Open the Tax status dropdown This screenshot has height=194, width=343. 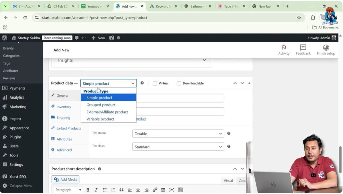pos(178,134)
